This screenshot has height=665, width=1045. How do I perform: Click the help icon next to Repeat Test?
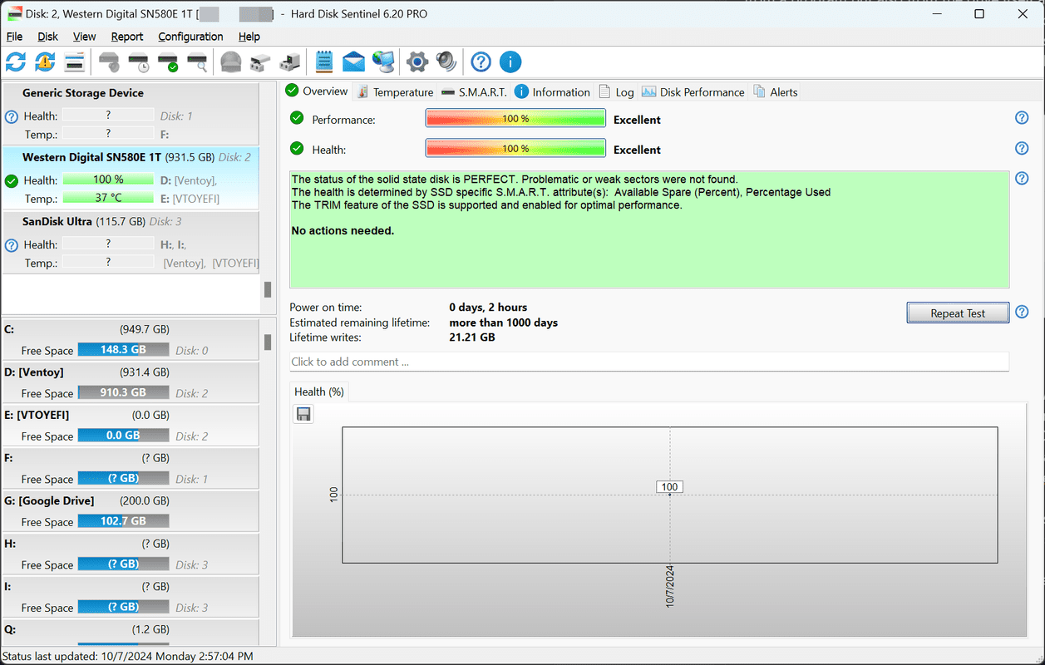coord(1023,312)
